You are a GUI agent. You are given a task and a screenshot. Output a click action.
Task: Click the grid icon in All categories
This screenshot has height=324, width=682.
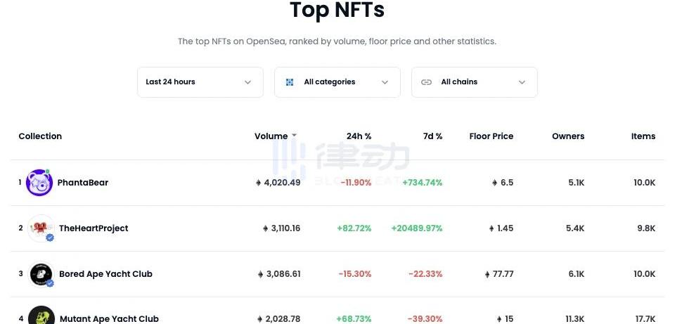click(290, 82)
